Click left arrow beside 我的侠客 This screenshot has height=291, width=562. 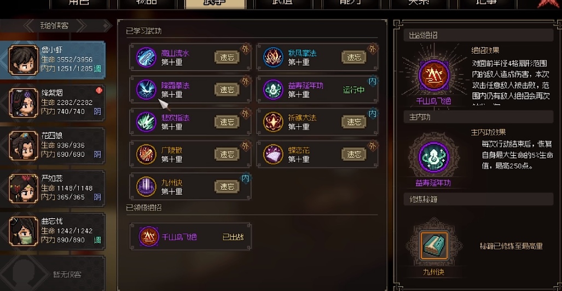pos(28,26)
